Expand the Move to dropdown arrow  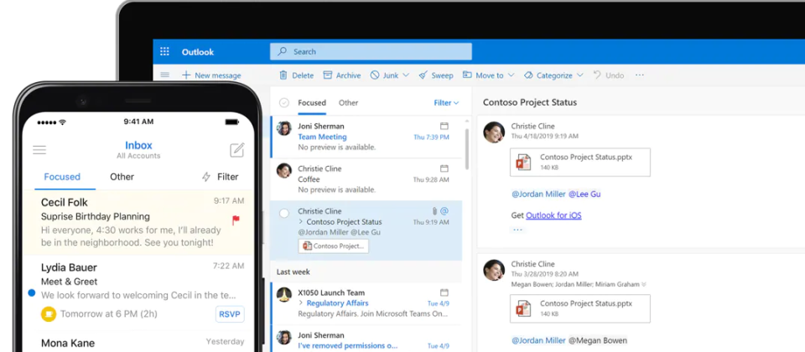click(511, 75)
